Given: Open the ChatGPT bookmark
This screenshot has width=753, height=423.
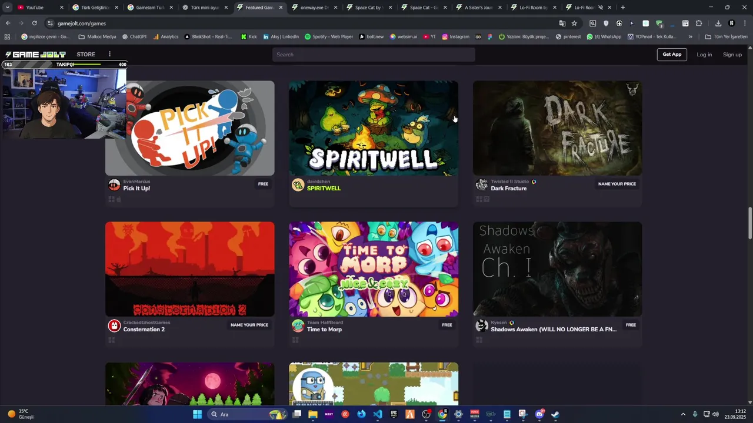Looking at the screenshot, I should (135, 36).
